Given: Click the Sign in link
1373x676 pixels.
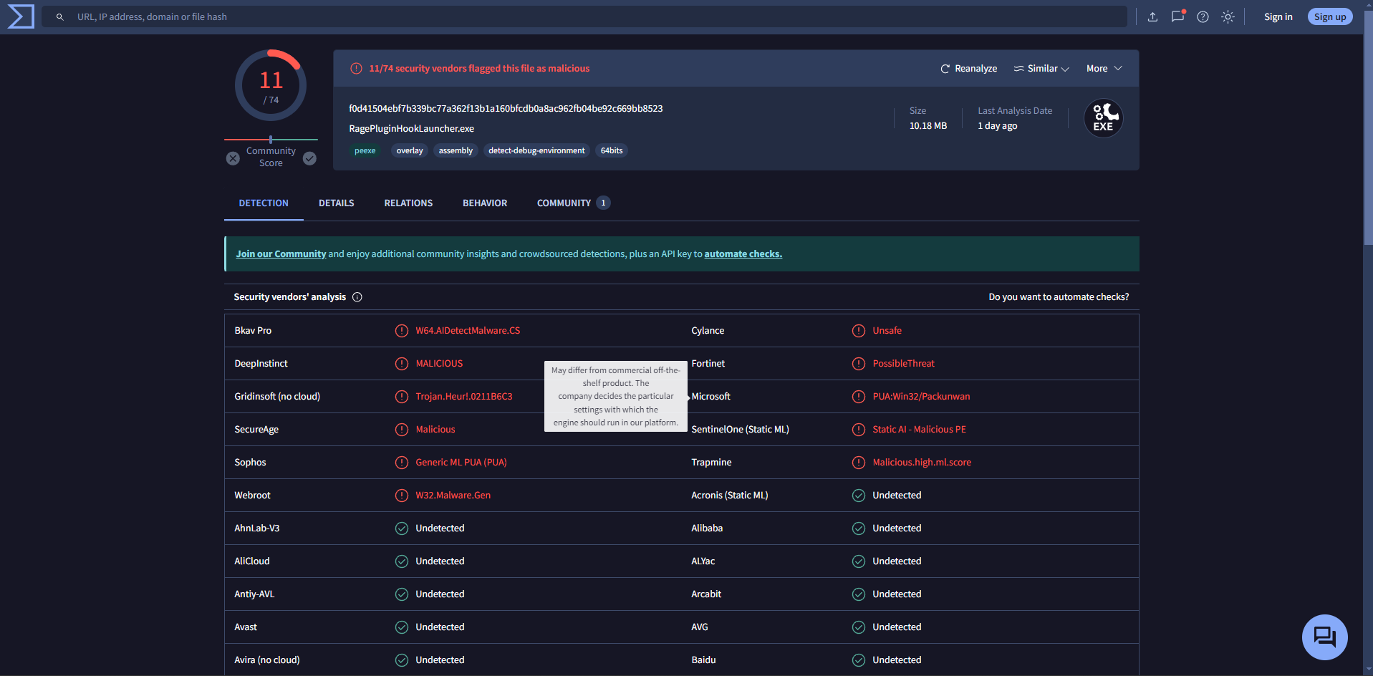Looking at the screenshot, I should (1278, 16).
